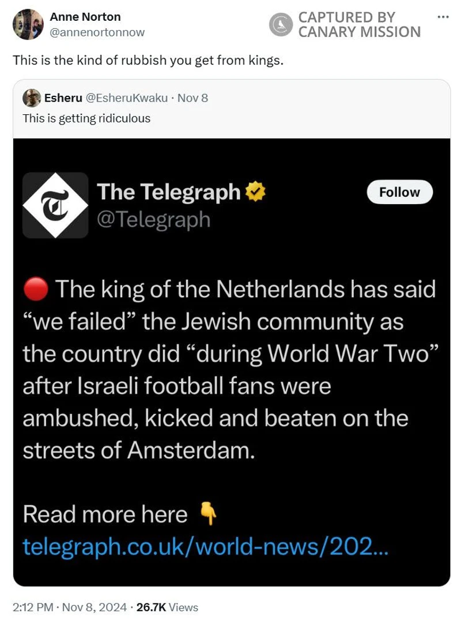The height and width of the screenshot is (627, 461).
Task: Click the pointing-down hand emoji
Action: coord(208,513)
